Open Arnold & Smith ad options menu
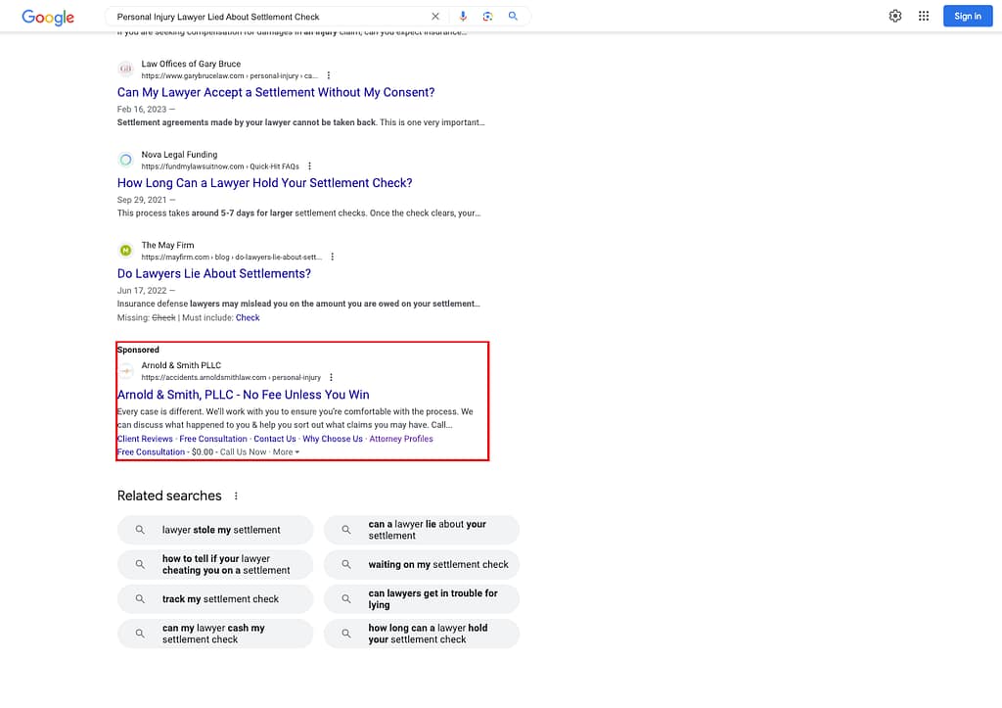Screen dimensions: 1002x708 coord(331,377)
